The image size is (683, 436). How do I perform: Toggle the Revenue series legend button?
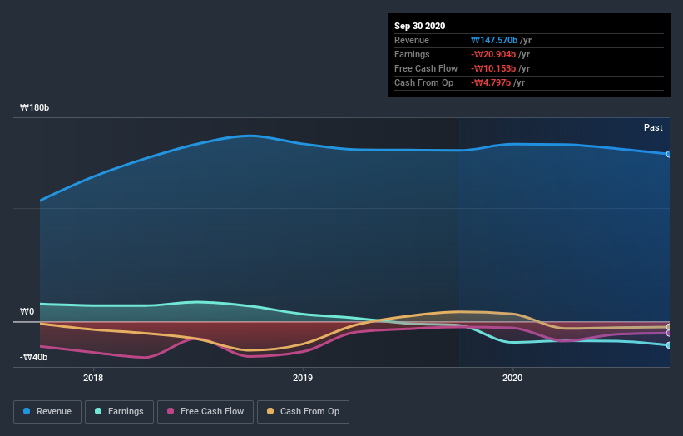point(47,412)
